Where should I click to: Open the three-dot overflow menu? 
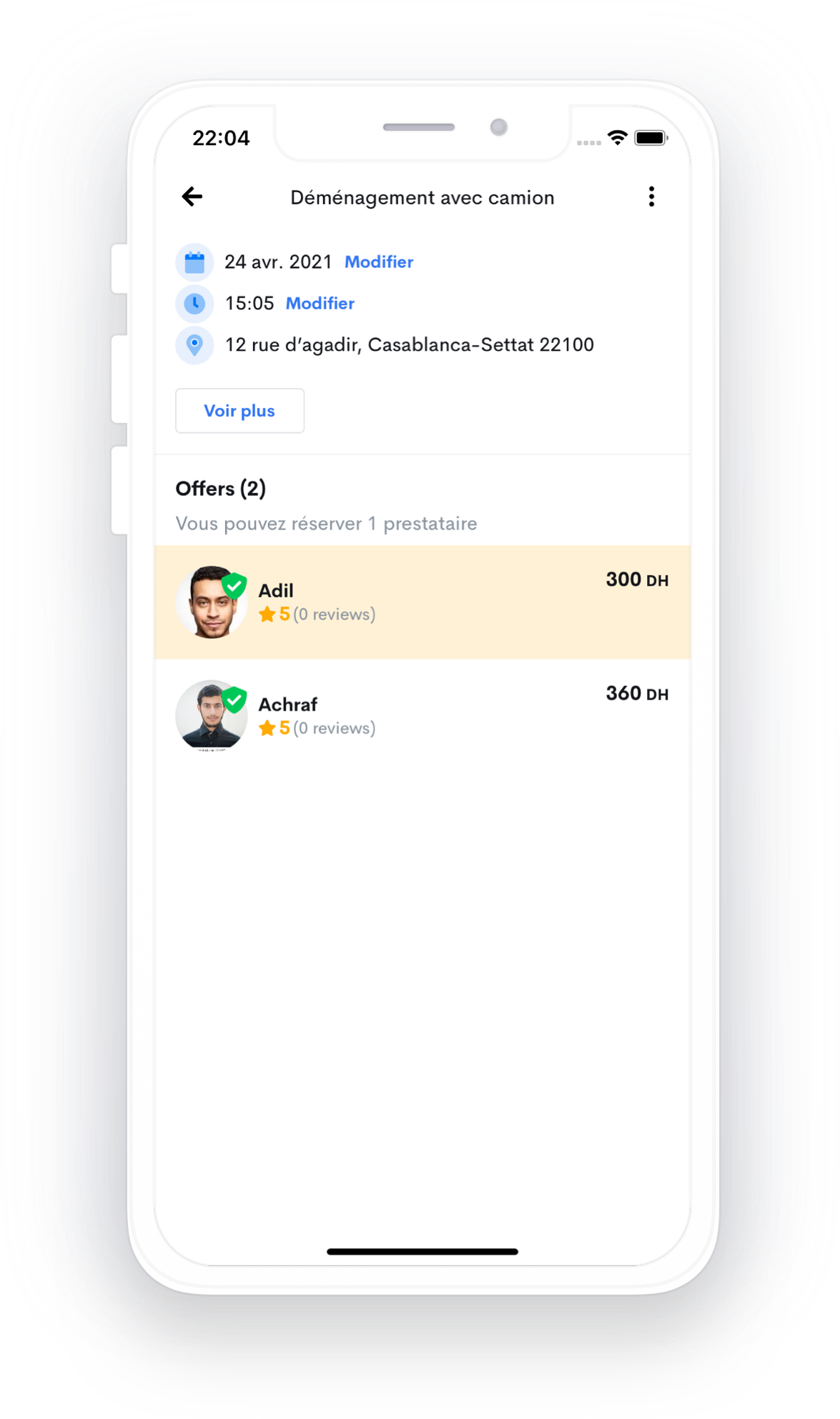click(x=651, y=196)
